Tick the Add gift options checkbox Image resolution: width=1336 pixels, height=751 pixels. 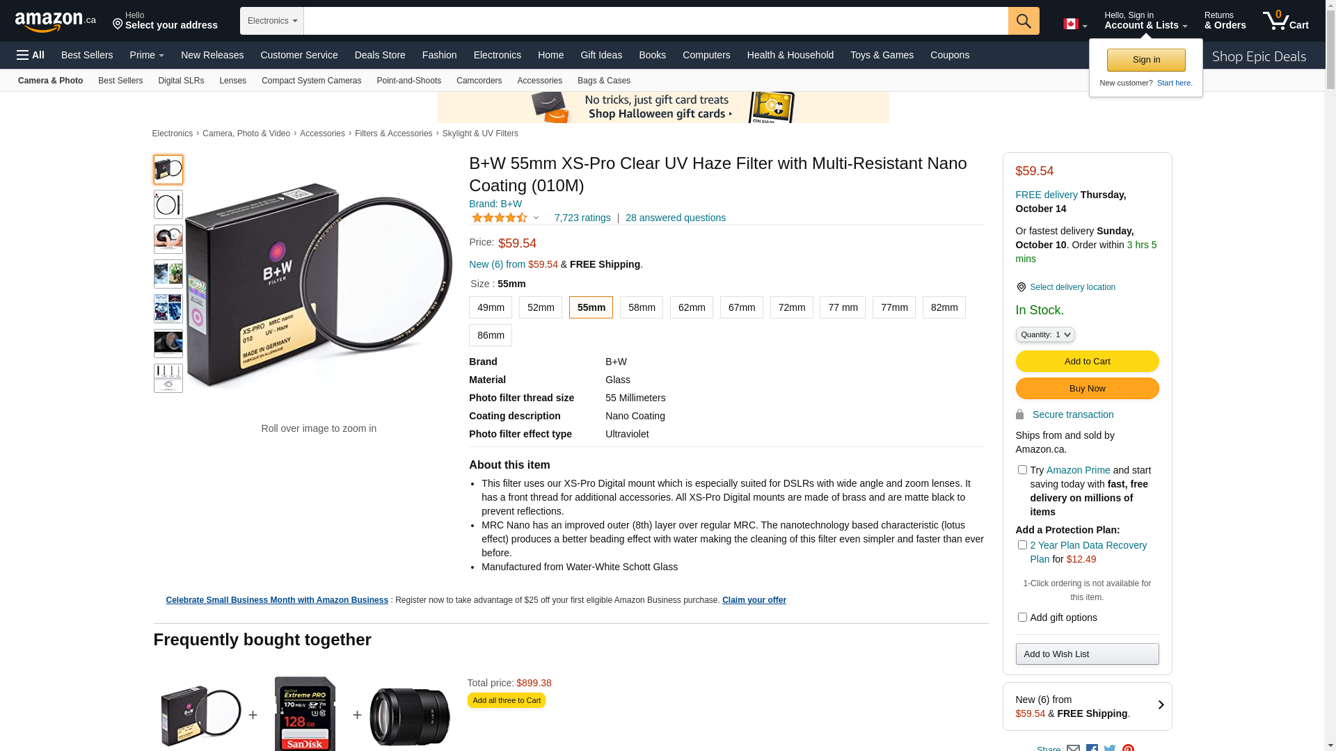1022,617
